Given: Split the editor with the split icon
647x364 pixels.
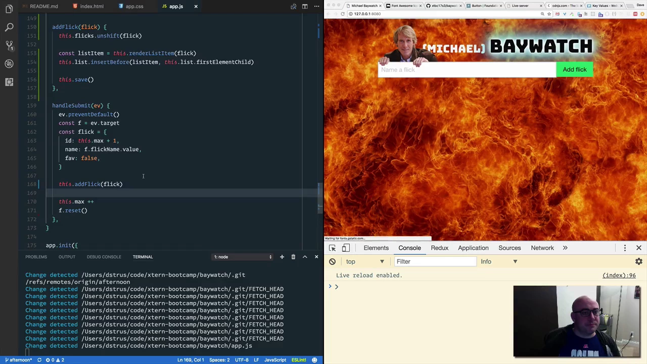Looking at the screenshot, I should [x=305, y=7].
